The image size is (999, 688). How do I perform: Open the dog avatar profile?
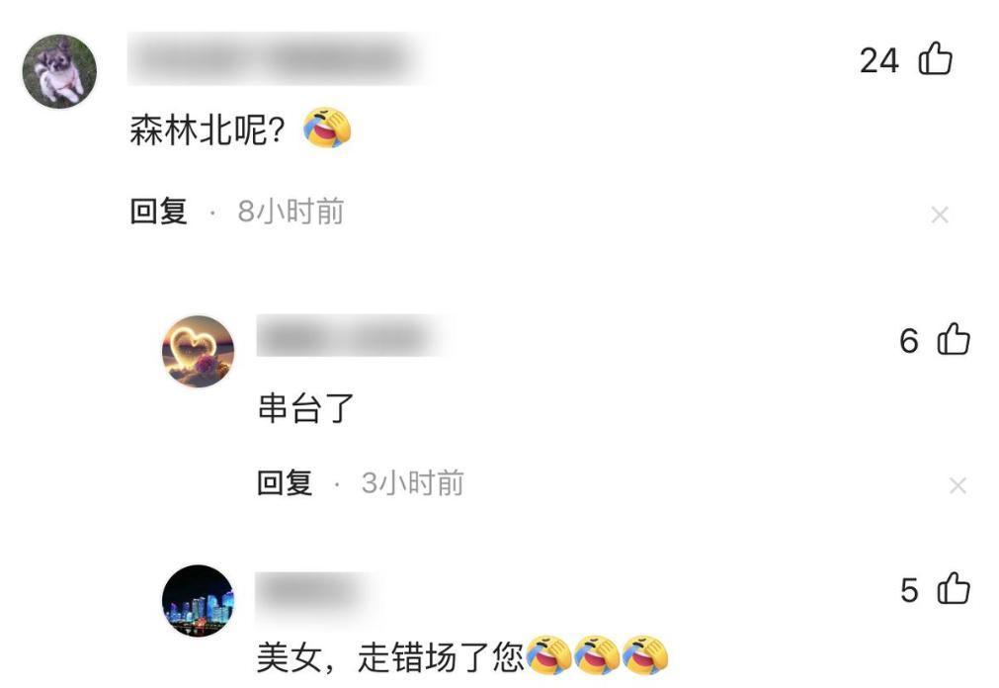click(60, 71)
